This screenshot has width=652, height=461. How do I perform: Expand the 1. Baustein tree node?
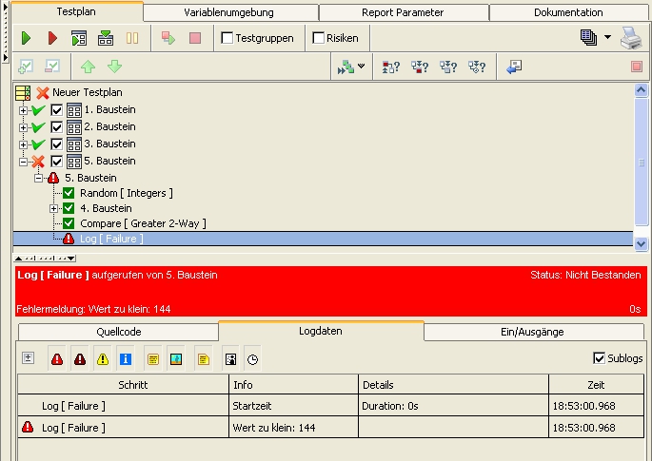(23, 110)
